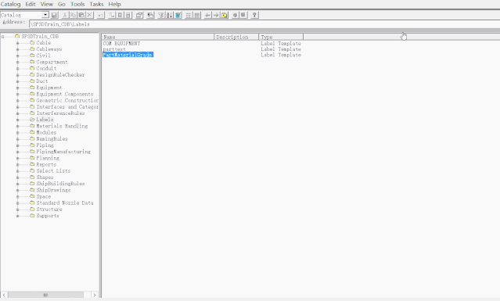Sort list by Name column header
Image resolution: width=500 pixels, height=301 pixels.
tap(158, 37)
